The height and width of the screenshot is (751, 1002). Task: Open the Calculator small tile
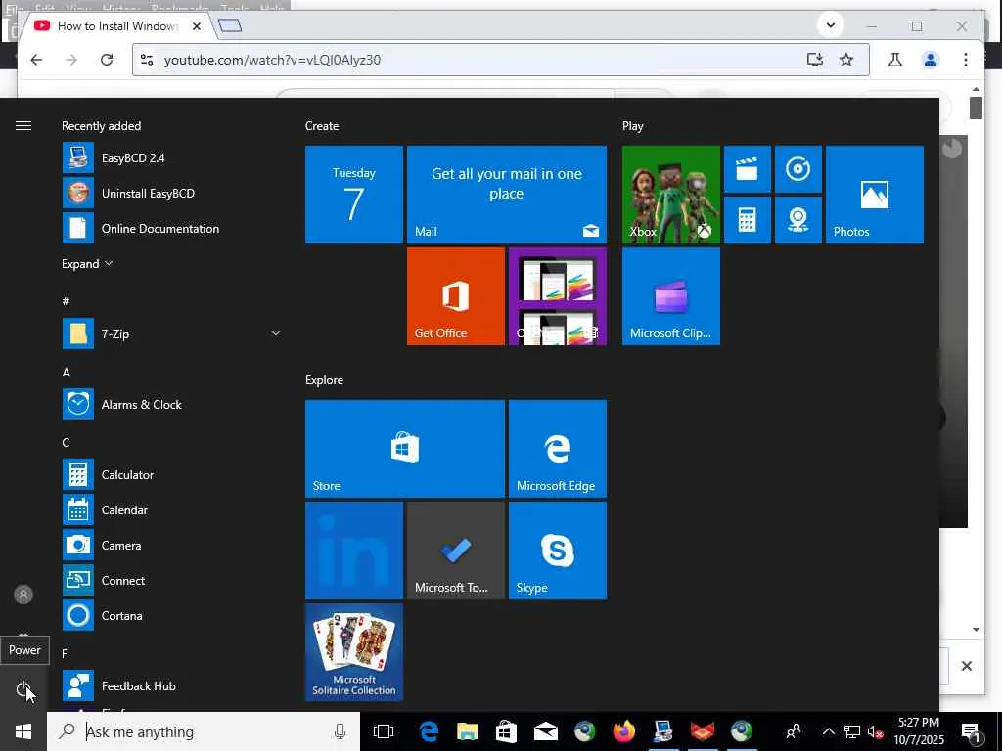coord(747,220)
